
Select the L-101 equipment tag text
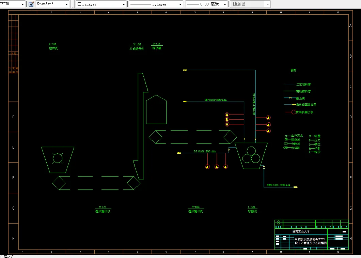pyautogui.click(x=52, y=44)
